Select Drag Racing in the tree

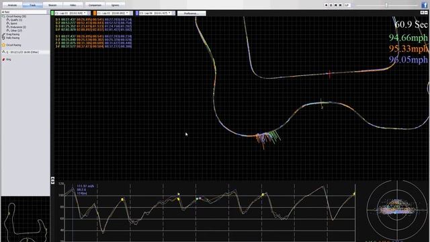tap(13, 34)
